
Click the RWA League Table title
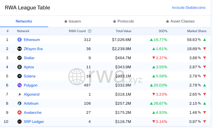(28, 7)
